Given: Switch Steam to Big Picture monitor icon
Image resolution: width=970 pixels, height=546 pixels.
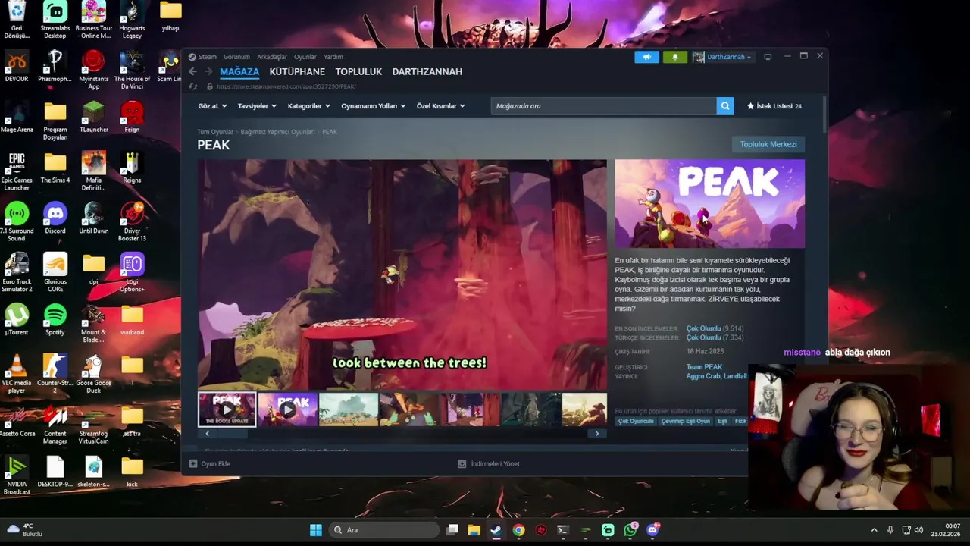Looking at the screenshot, I should tap(768, 57).
